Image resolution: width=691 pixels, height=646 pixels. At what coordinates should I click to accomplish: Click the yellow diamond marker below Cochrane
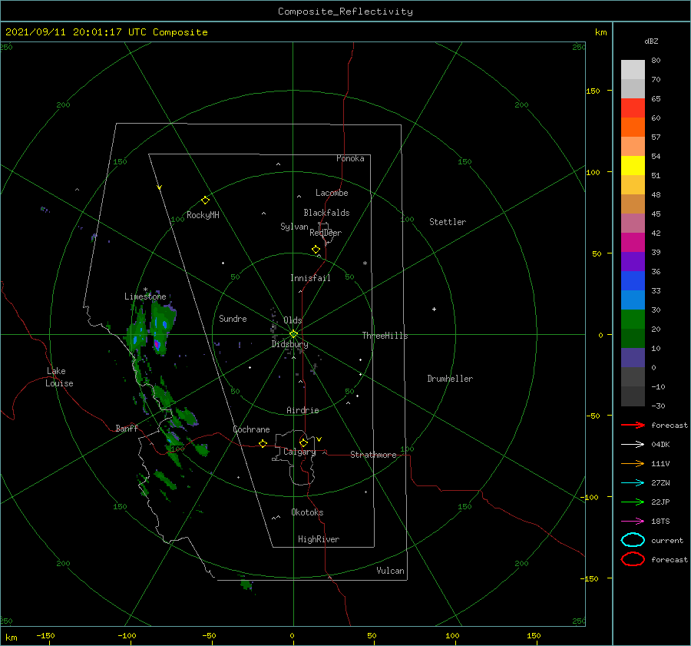point(263,444)
